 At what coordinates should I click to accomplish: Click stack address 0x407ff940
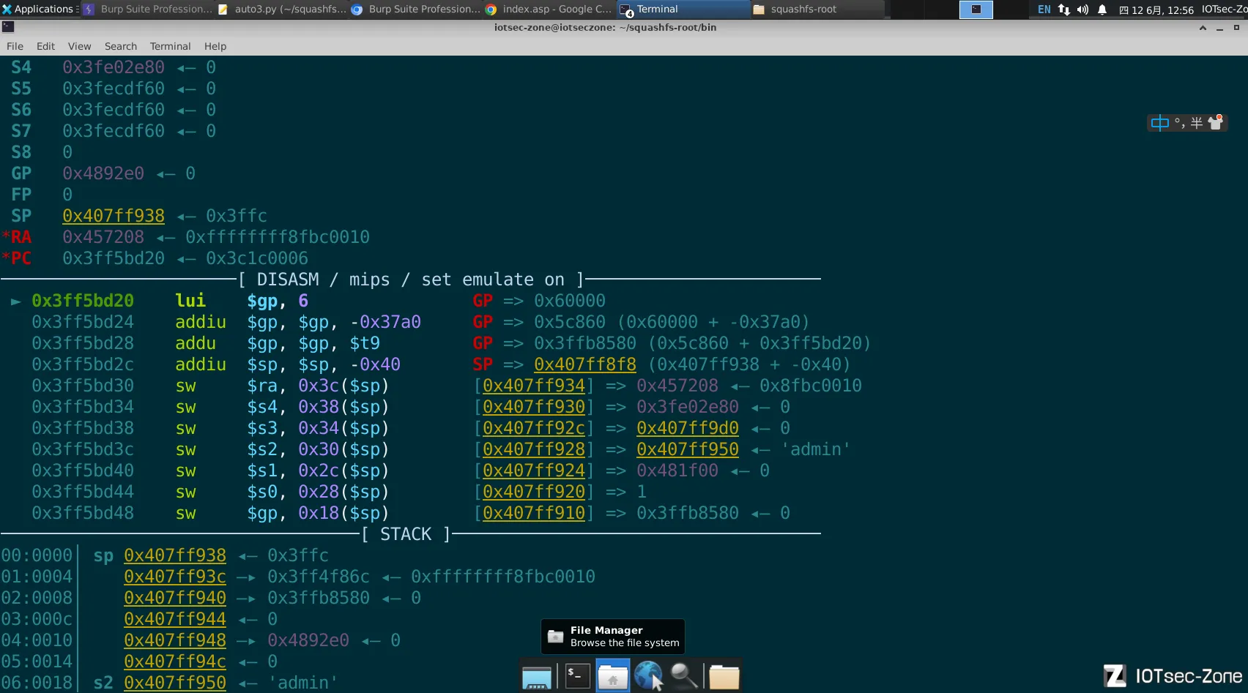point(175,598)
